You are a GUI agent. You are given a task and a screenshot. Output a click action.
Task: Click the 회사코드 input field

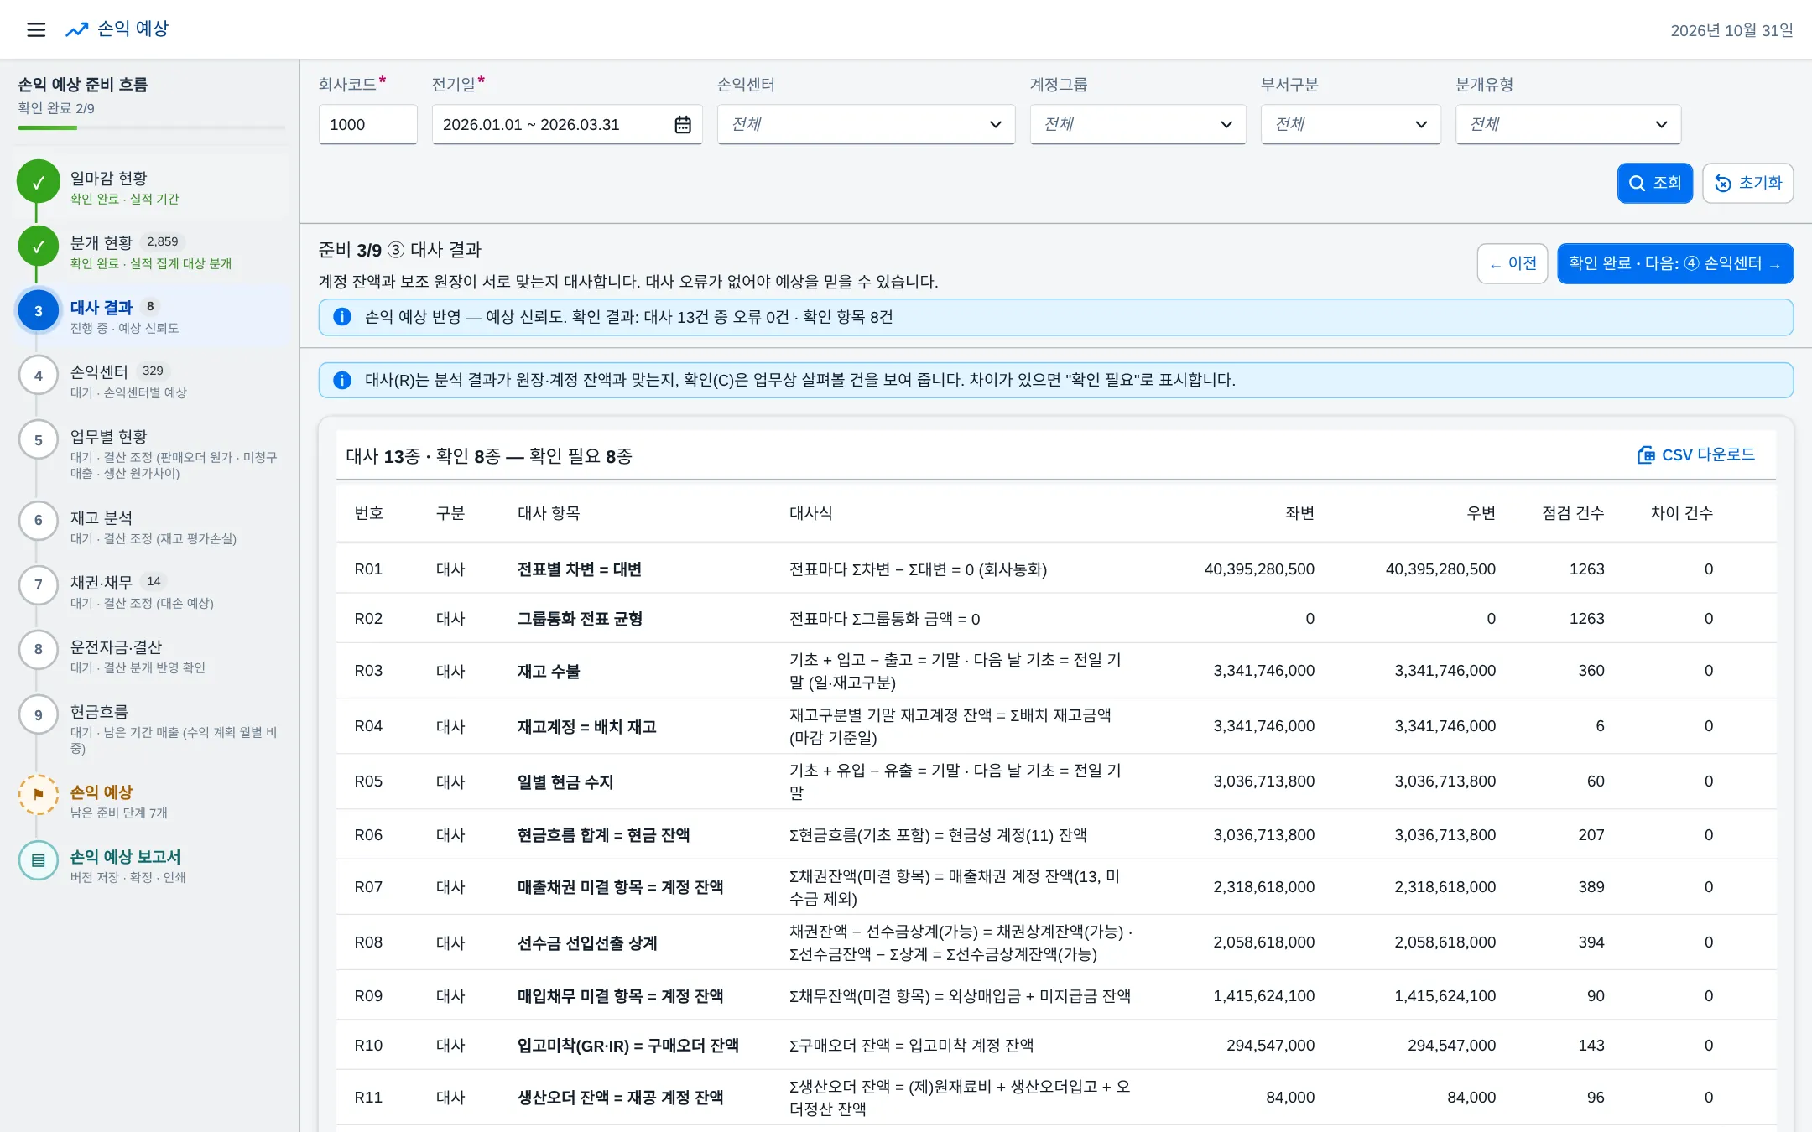pyautogui.click(x=367, y=125)
